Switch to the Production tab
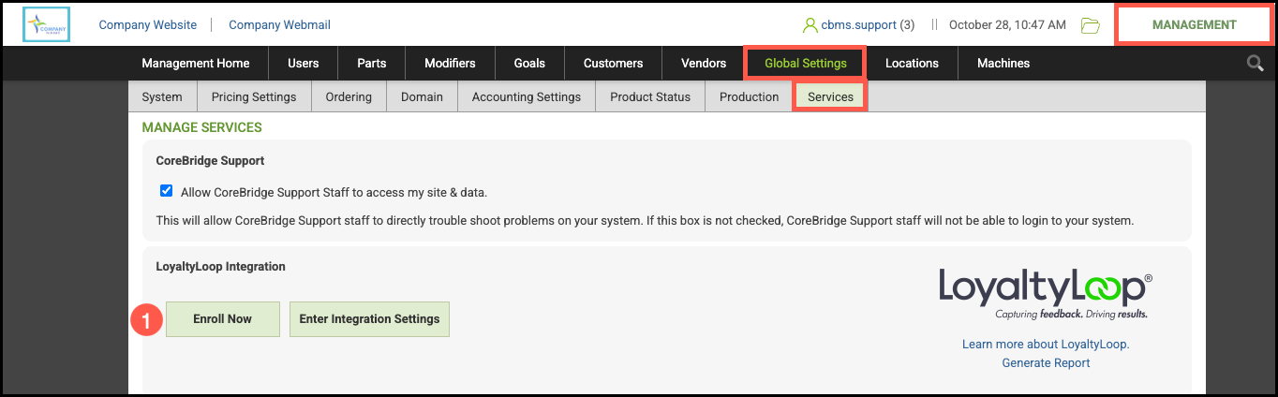Screen dimensions: 1278x397 click(x=749, y=96)
